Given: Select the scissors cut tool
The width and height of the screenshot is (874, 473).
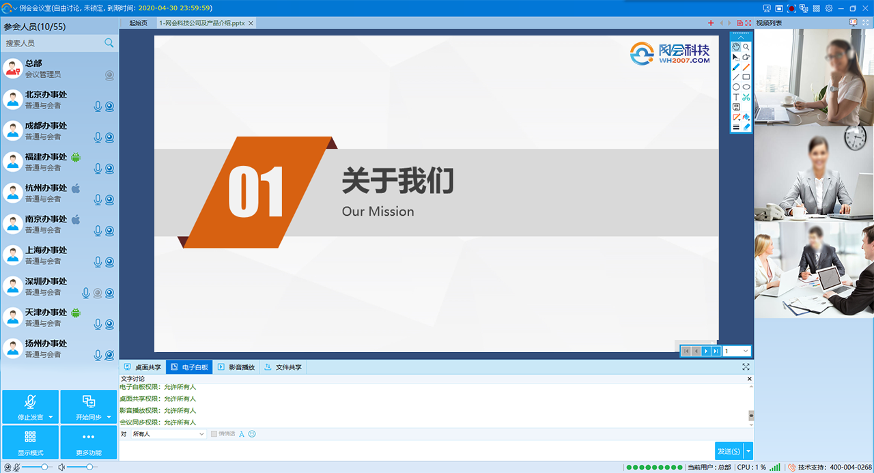Looking at the screenshot, I should coord(746,97).
